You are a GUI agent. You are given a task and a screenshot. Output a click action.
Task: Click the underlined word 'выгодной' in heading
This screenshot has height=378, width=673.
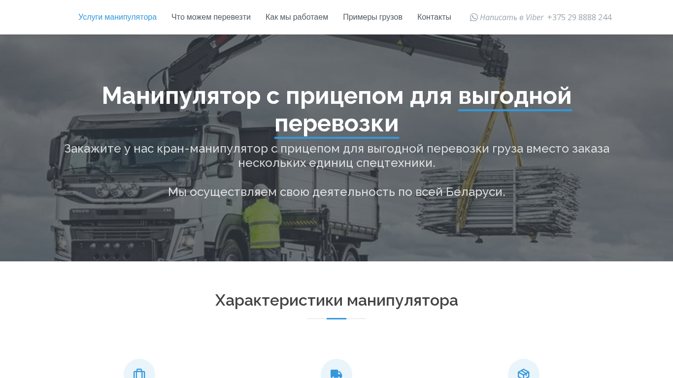coord(515,95)
